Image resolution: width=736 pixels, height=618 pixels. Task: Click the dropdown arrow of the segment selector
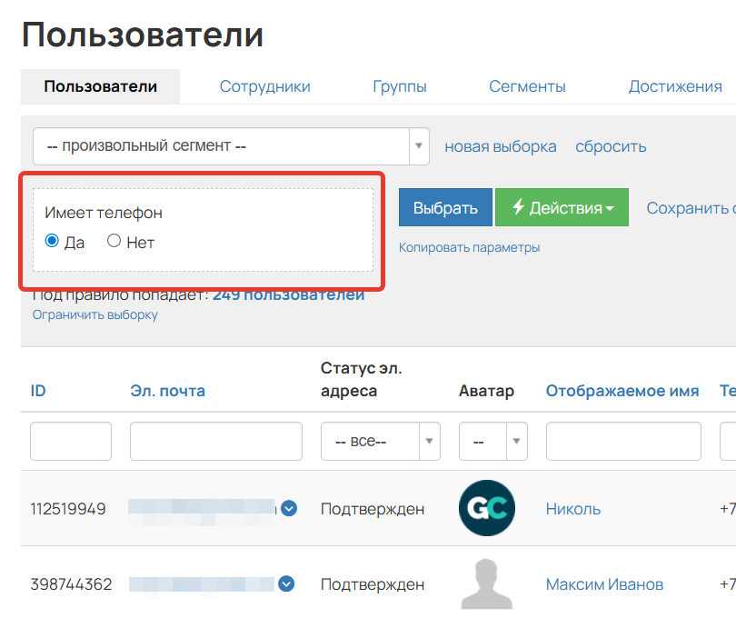tap(418, 146)
